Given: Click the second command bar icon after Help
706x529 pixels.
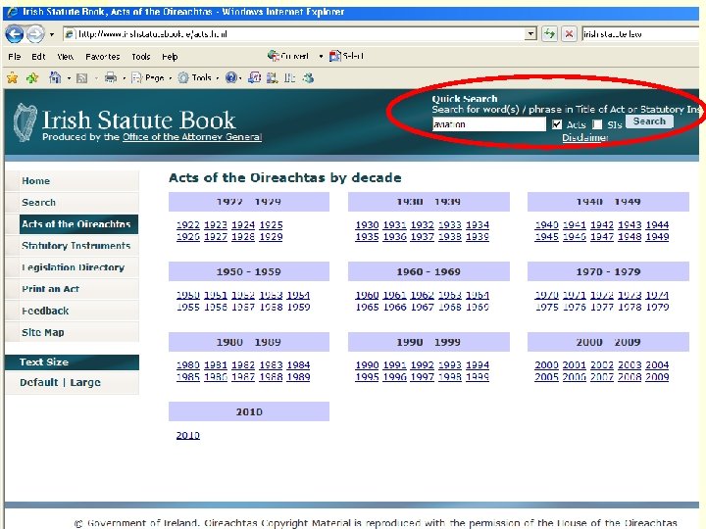Looking at the screenshot, I should pos(272,77).
